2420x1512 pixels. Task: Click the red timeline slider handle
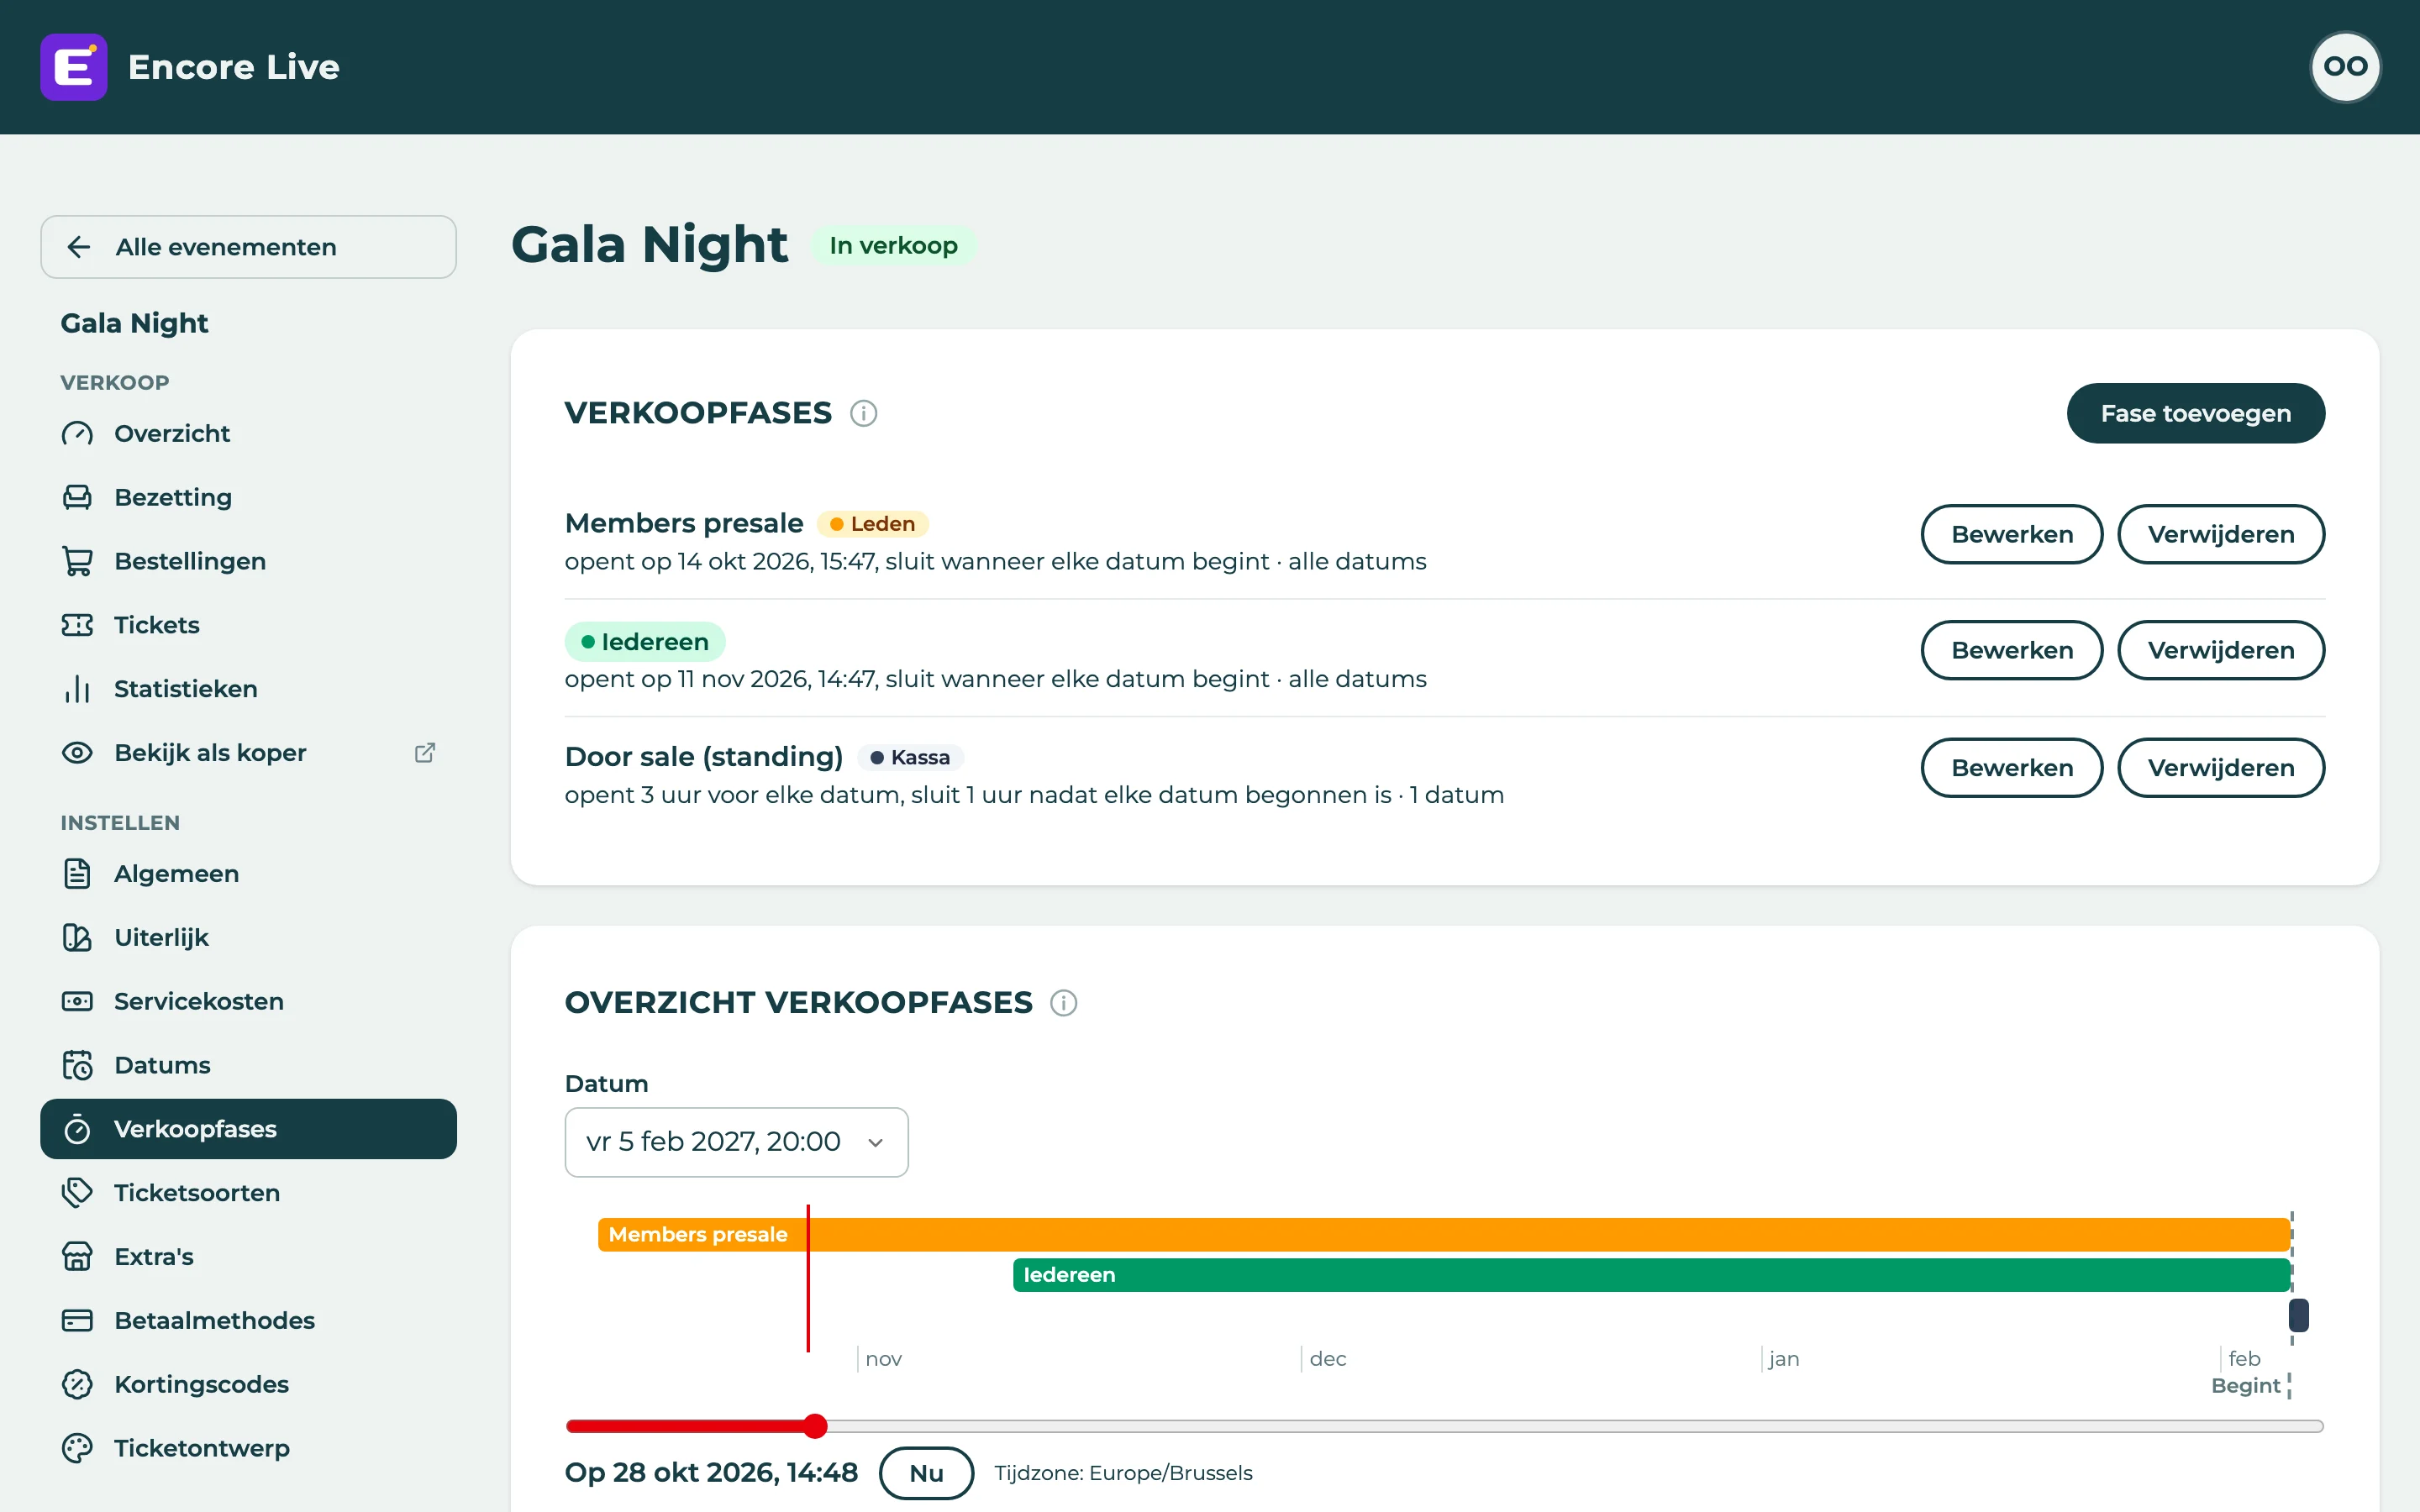pos(815,1426)
